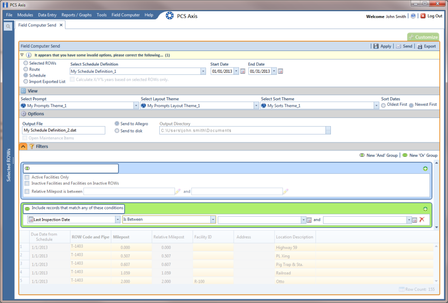Click the globe icon in Select Layout Theme
Screen dimensions: 448x303
(143, 106)
